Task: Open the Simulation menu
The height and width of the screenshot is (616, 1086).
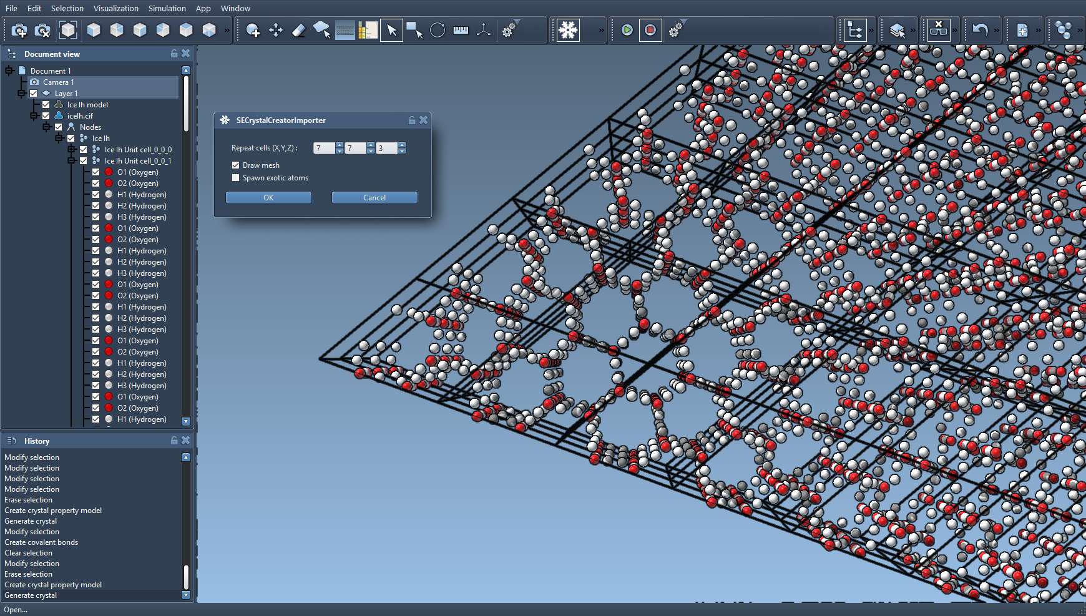Action: pyautogui.click(x=167, y=8)
